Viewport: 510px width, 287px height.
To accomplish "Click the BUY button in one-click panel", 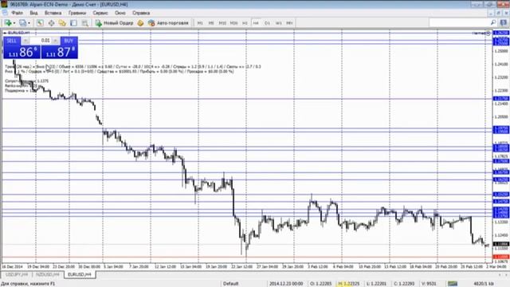I will click(69, 41).
